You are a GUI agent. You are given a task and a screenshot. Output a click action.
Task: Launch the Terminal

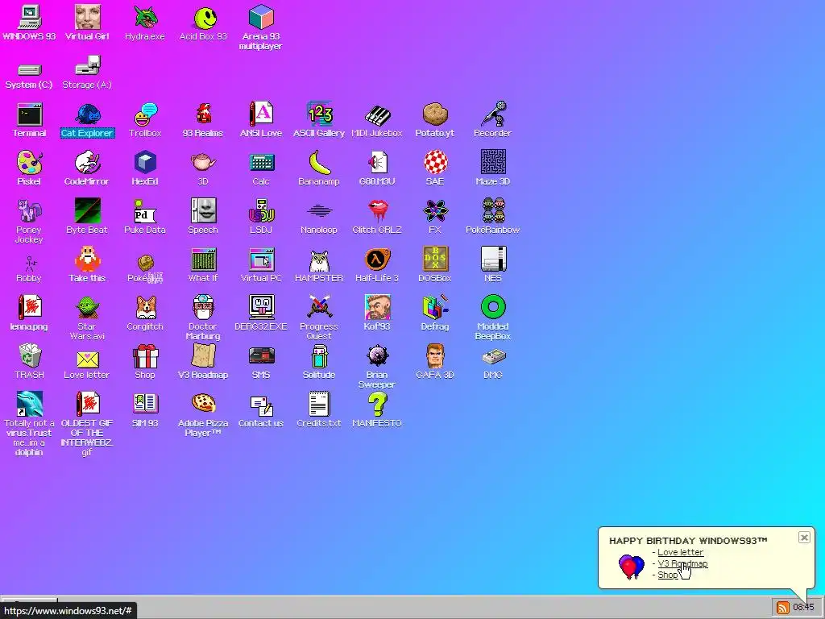pos(29,114)
